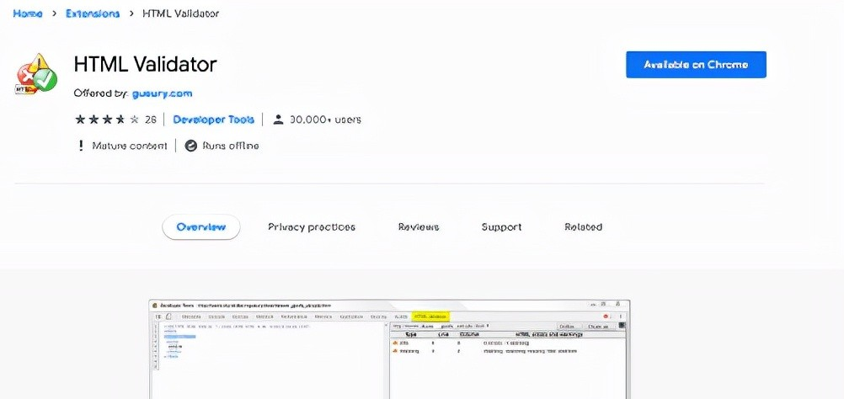The width and height of the screenshot is (844, 399).
Task: Click the 30,000+ users text
Action: tap(325, 120)
